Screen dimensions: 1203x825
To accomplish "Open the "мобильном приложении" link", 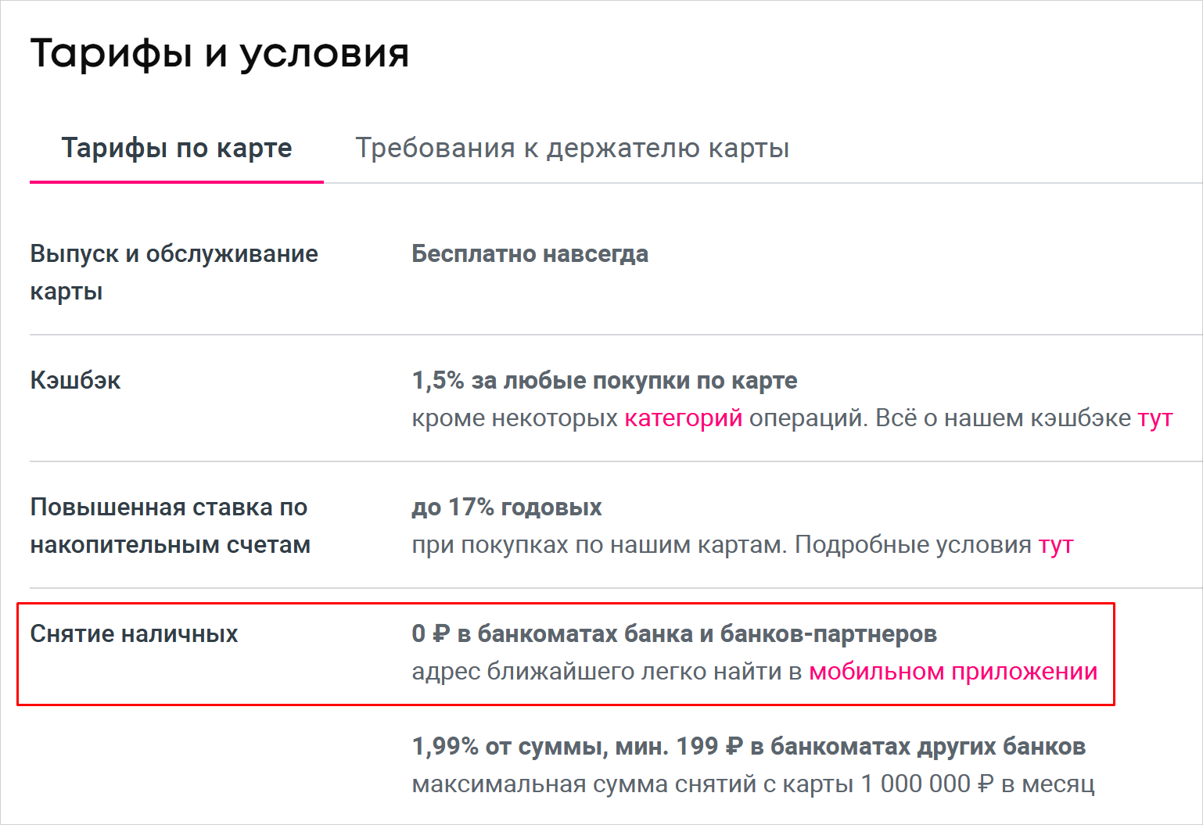I will pyautogui.click(x=953, y=672).
